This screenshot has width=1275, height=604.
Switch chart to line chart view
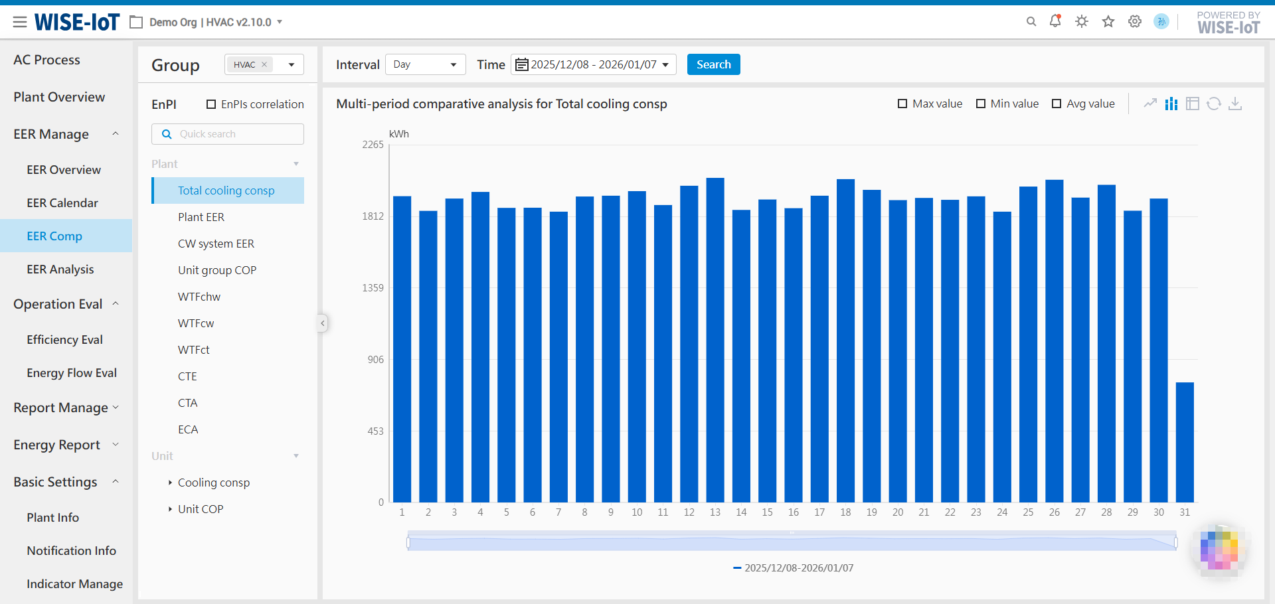pos(1150,104)
